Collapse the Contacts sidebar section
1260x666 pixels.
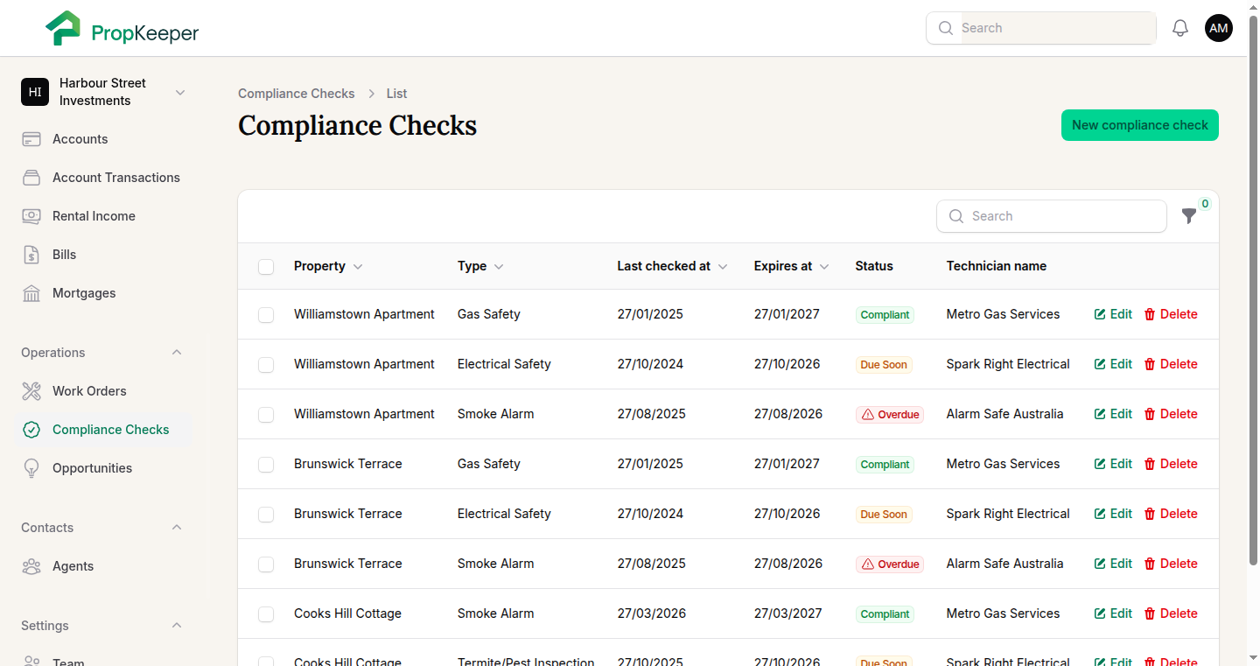[x=177, y=528]
